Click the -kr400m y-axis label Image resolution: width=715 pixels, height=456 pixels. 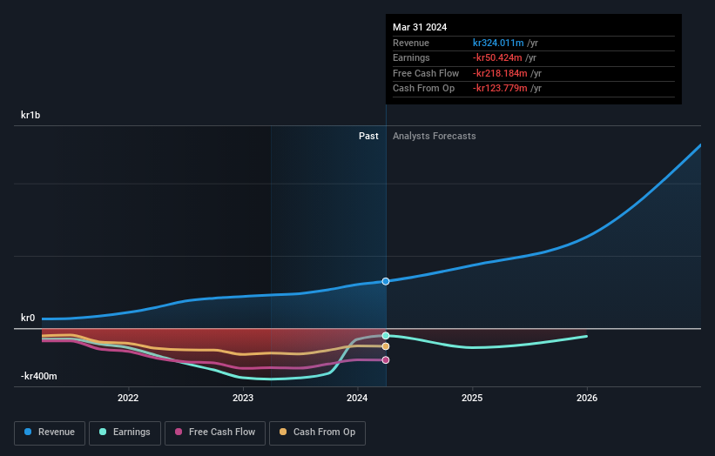click(39, 376)
